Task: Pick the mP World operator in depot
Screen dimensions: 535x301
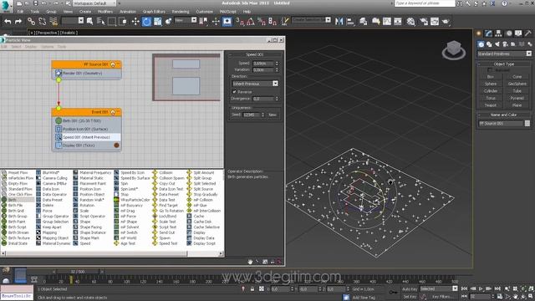Action: [x=128, y=237]
